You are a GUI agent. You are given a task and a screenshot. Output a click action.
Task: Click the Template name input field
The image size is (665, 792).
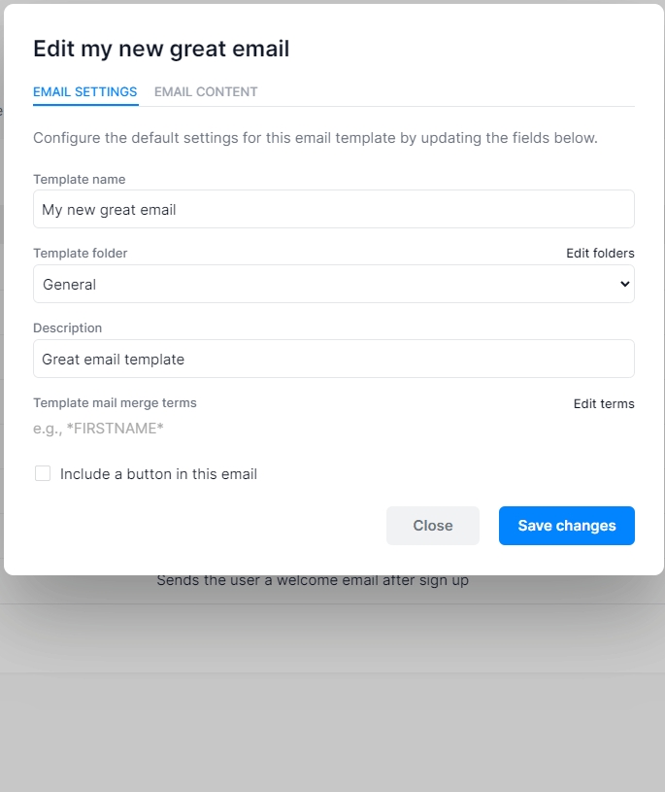333,209
